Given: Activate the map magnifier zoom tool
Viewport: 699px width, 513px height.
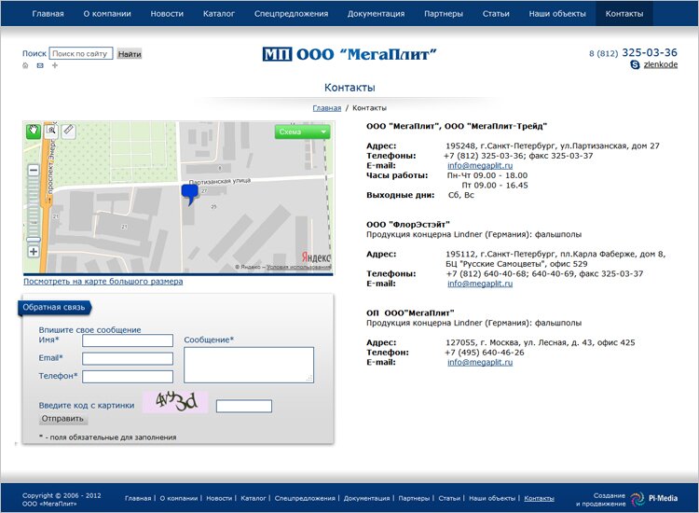Looking at the screenshot, I should point(51,130).
